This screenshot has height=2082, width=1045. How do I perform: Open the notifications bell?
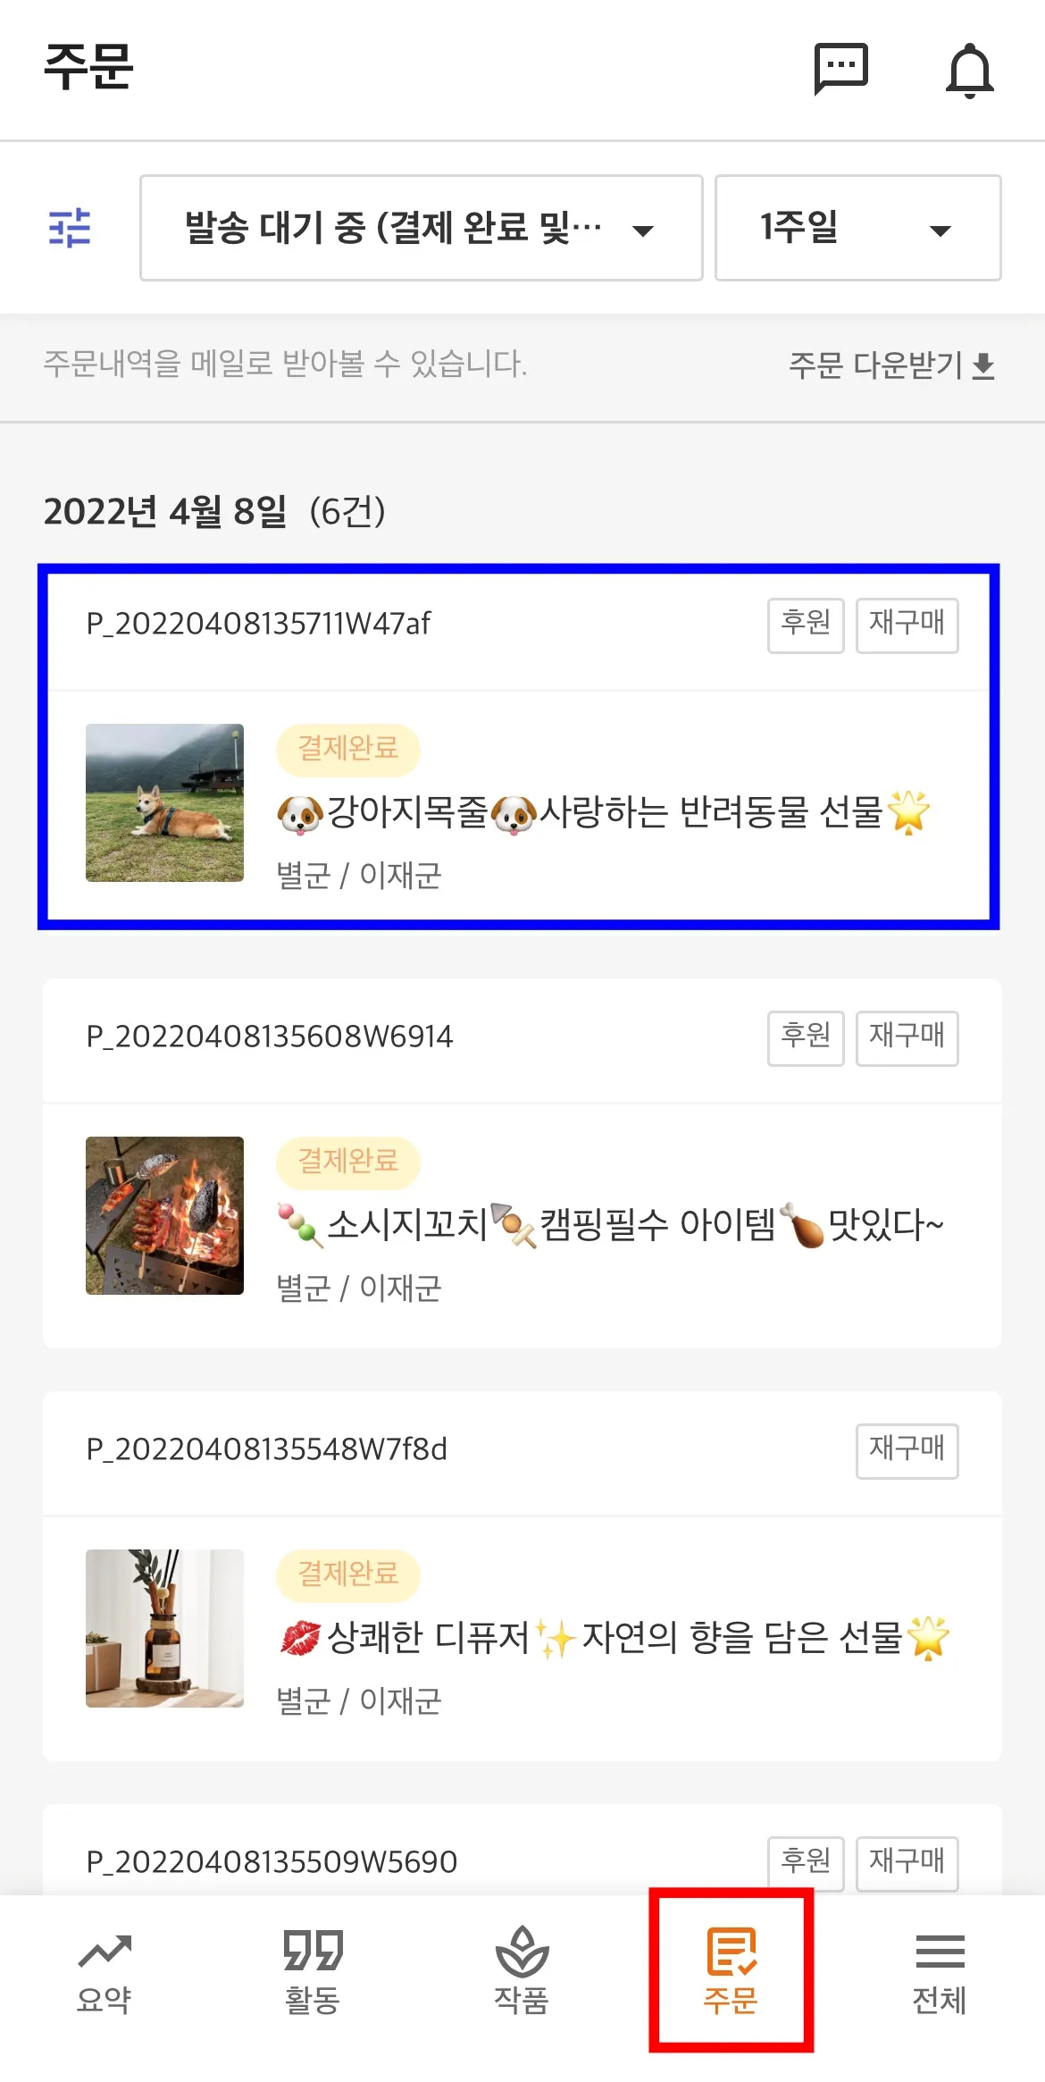pyautogui.click(x=969, y=71)
